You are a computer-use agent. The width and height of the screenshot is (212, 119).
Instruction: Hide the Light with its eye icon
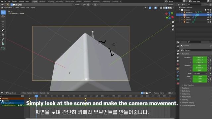click(208, 22)
